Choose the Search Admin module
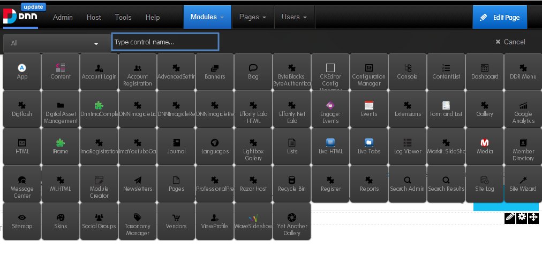542x264 pixels. [408, 184]
